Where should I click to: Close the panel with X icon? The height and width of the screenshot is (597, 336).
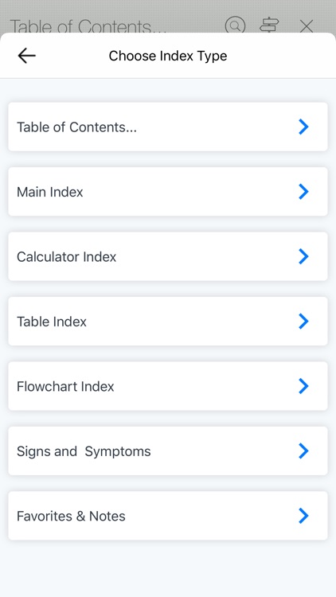[307, 26]
